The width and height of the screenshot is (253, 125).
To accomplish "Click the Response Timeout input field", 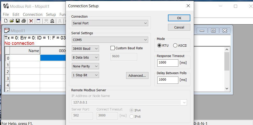I will pos(167,63).
